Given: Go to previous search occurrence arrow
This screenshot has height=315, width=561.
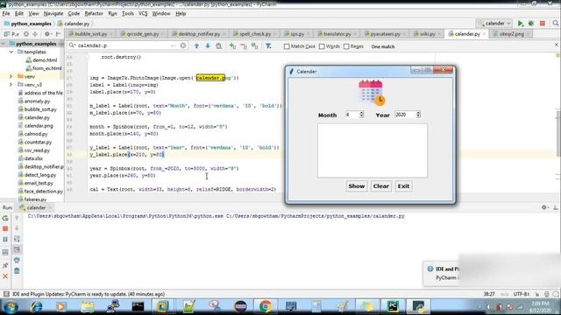Looking at the screenshot, I should (x=196, y=46).
